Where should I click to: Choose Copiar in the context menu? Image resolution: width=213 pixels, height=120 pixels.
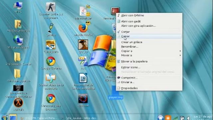pyautogui.click(x=149, y=36)
